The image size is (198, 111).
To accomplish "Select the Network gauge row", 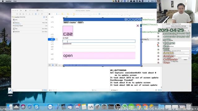I will pos(30,32).
